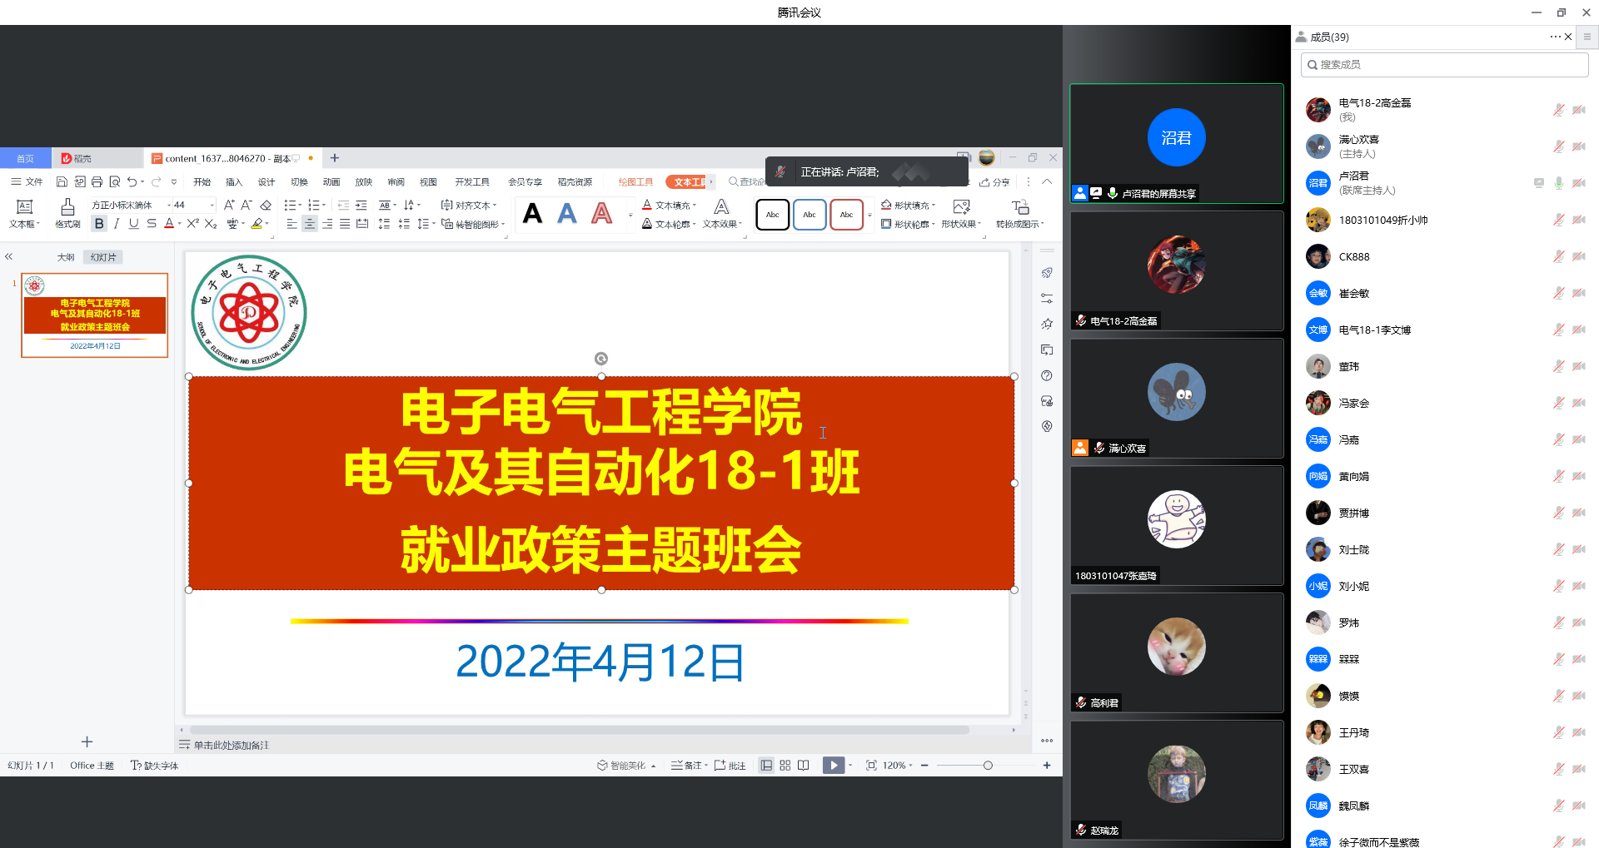Switch to the 大纲 outline panel tab
Screen dimensions: 1599x848
point(66,257)
